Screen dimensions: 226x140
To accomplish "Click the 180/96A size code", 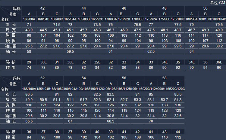I will coord(191,19).
